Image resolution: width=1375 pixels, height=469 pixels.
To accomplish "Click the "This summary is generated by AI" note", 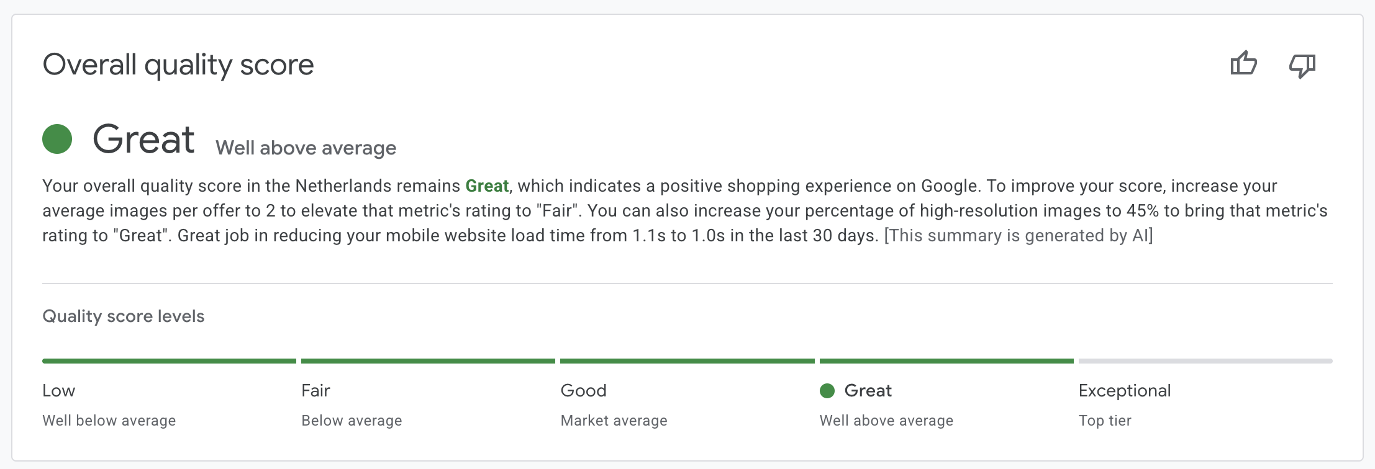I will click(x=1019, y=236).
